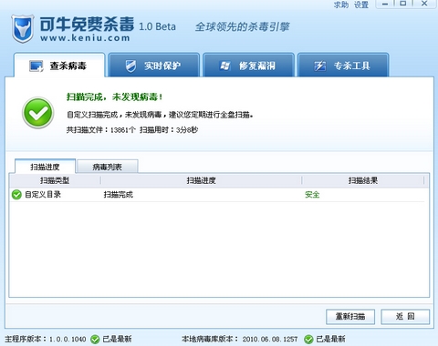Viewport: 438px width, 346px height.
Task: Select the 扫描进度 sub-tab
Action: click(x=45, y=167)
